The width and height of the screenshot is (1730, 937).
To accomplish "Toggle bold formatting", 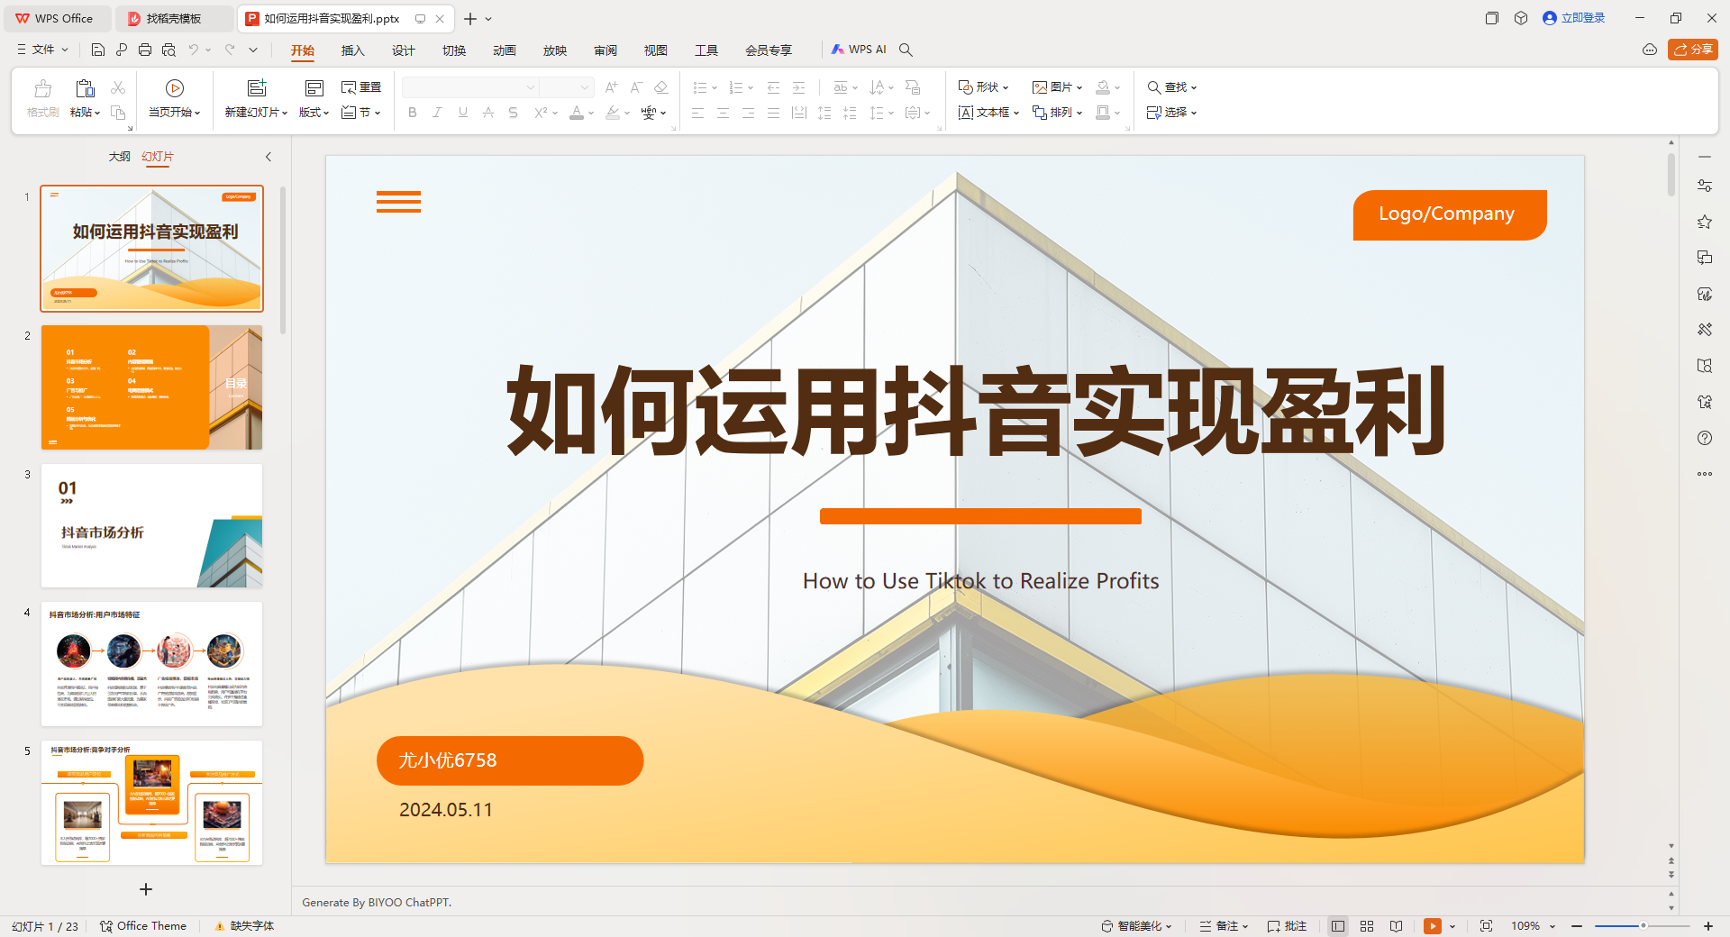I will pos(413,113).
